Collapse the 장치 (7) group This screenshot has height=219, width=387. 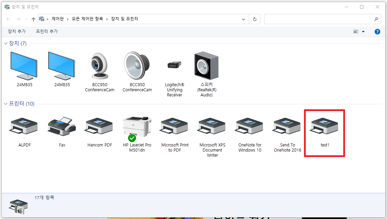tap(5, 44)
